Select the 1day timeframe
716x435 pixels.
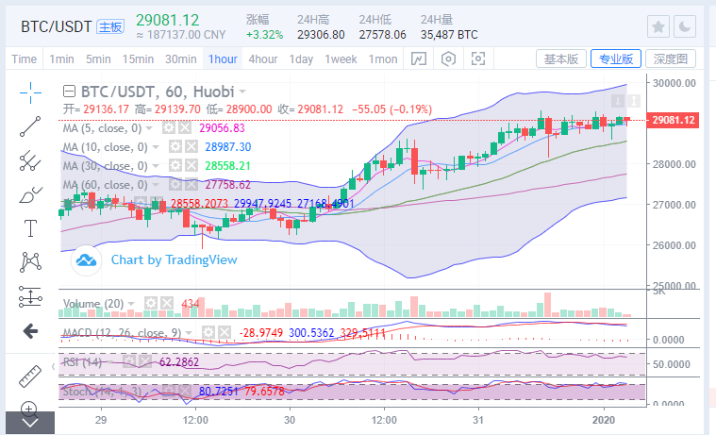pyautogui.click(x=301, y=59)
